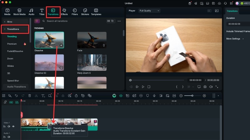The image size is (250, 140).
Task: Open the All filter dropdown
Action: click(111, 21)
